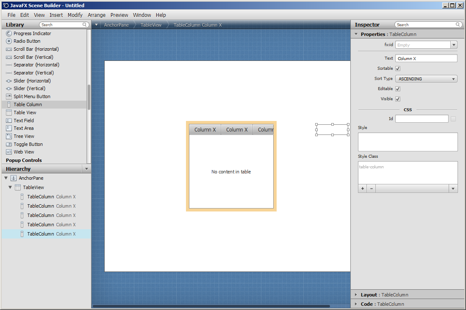
Task: Select the Text Field library icon
Action: (9, 121)
